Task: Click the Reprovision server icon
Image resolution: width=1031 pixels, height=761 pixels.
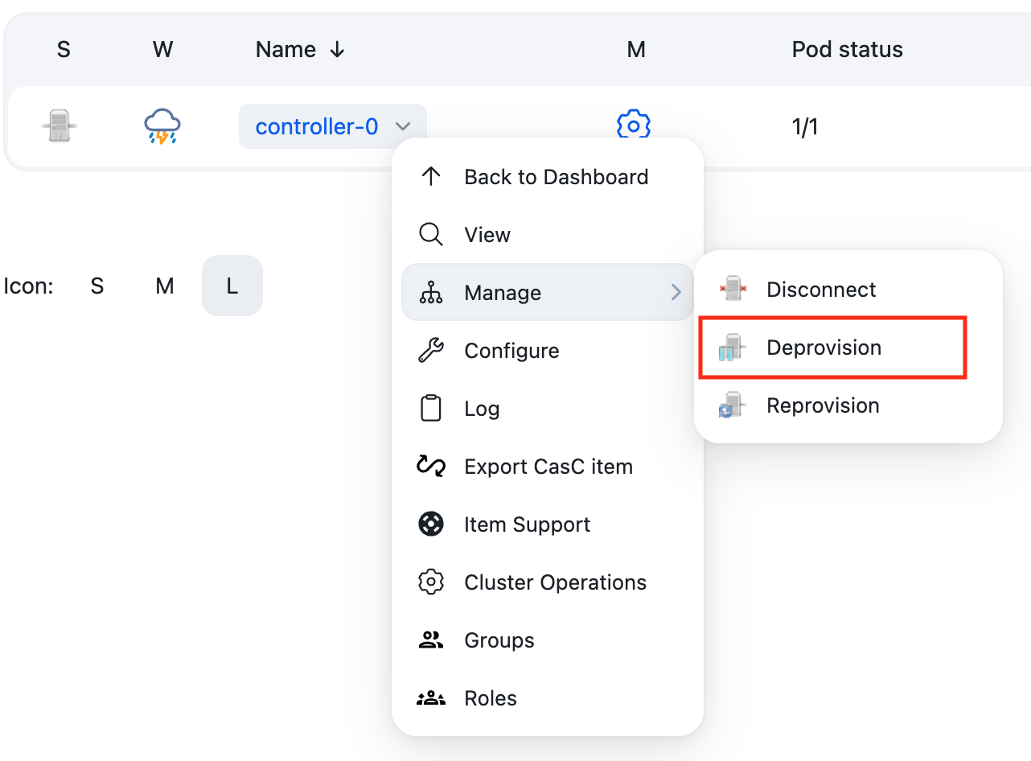Action: click(733, 405)
